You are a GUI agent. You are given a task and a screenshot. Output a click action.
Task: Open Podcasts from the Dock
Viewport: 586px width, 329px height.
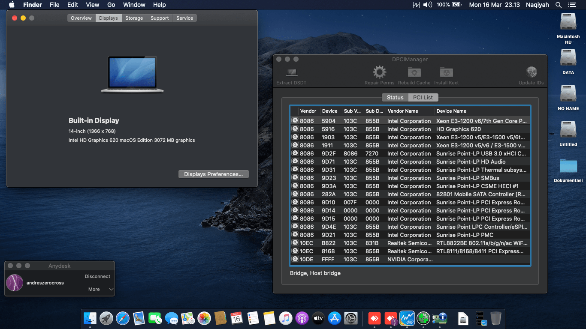point(302,318)
